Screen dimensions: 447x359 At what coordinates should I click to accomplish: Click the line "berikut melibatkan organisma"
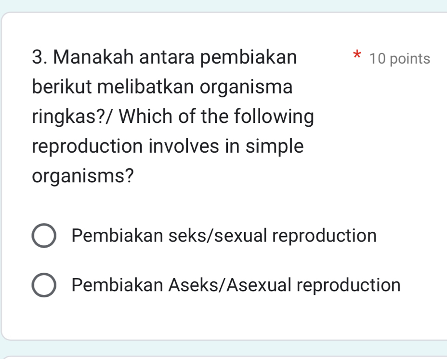point(162,87)
